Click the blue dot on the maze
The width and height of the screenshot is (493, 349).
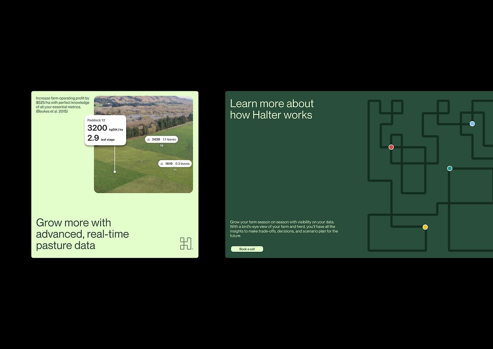[x=472, y=124]
